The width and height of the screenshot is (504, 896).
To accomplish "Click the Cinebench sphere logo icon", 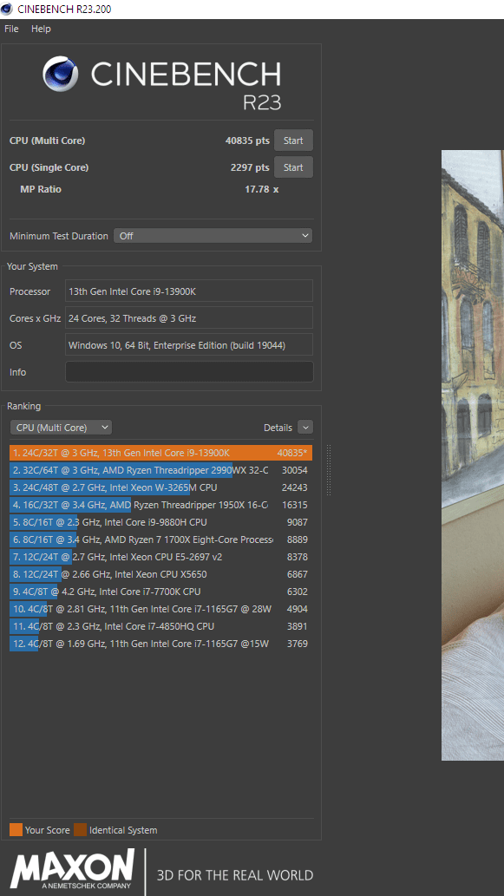I will [x=61, y=74].
